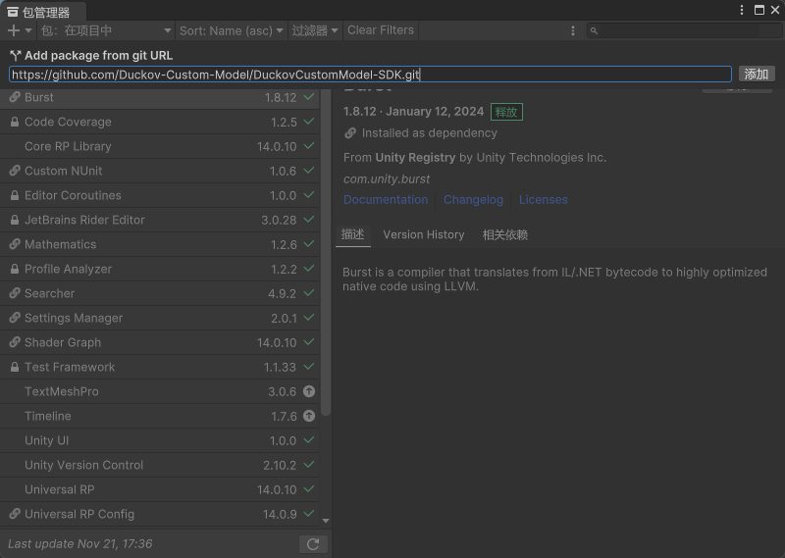The image size is (785, 558).
Task: Click the plus add package icon
Action: click(14, 30)
